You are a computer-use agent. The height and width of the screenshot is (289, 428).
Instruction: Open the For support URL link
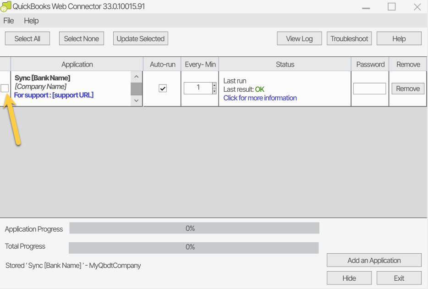click(54, 95)
